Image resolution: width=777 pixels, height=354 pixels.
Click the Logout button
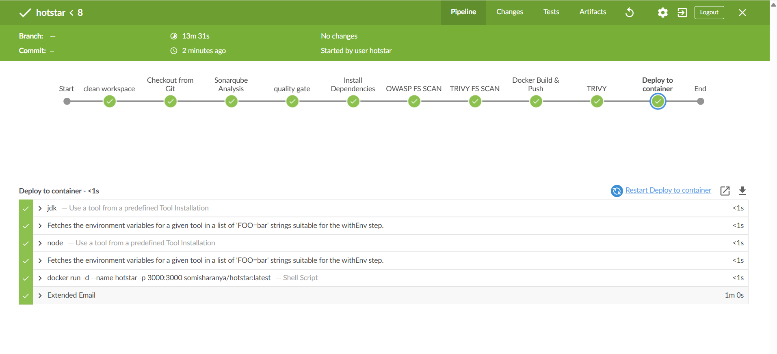[x=709, y=12]
